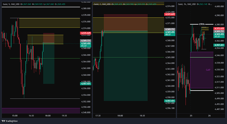Click 4,548.800 on the 5-minute price scale

pos(86,113)
